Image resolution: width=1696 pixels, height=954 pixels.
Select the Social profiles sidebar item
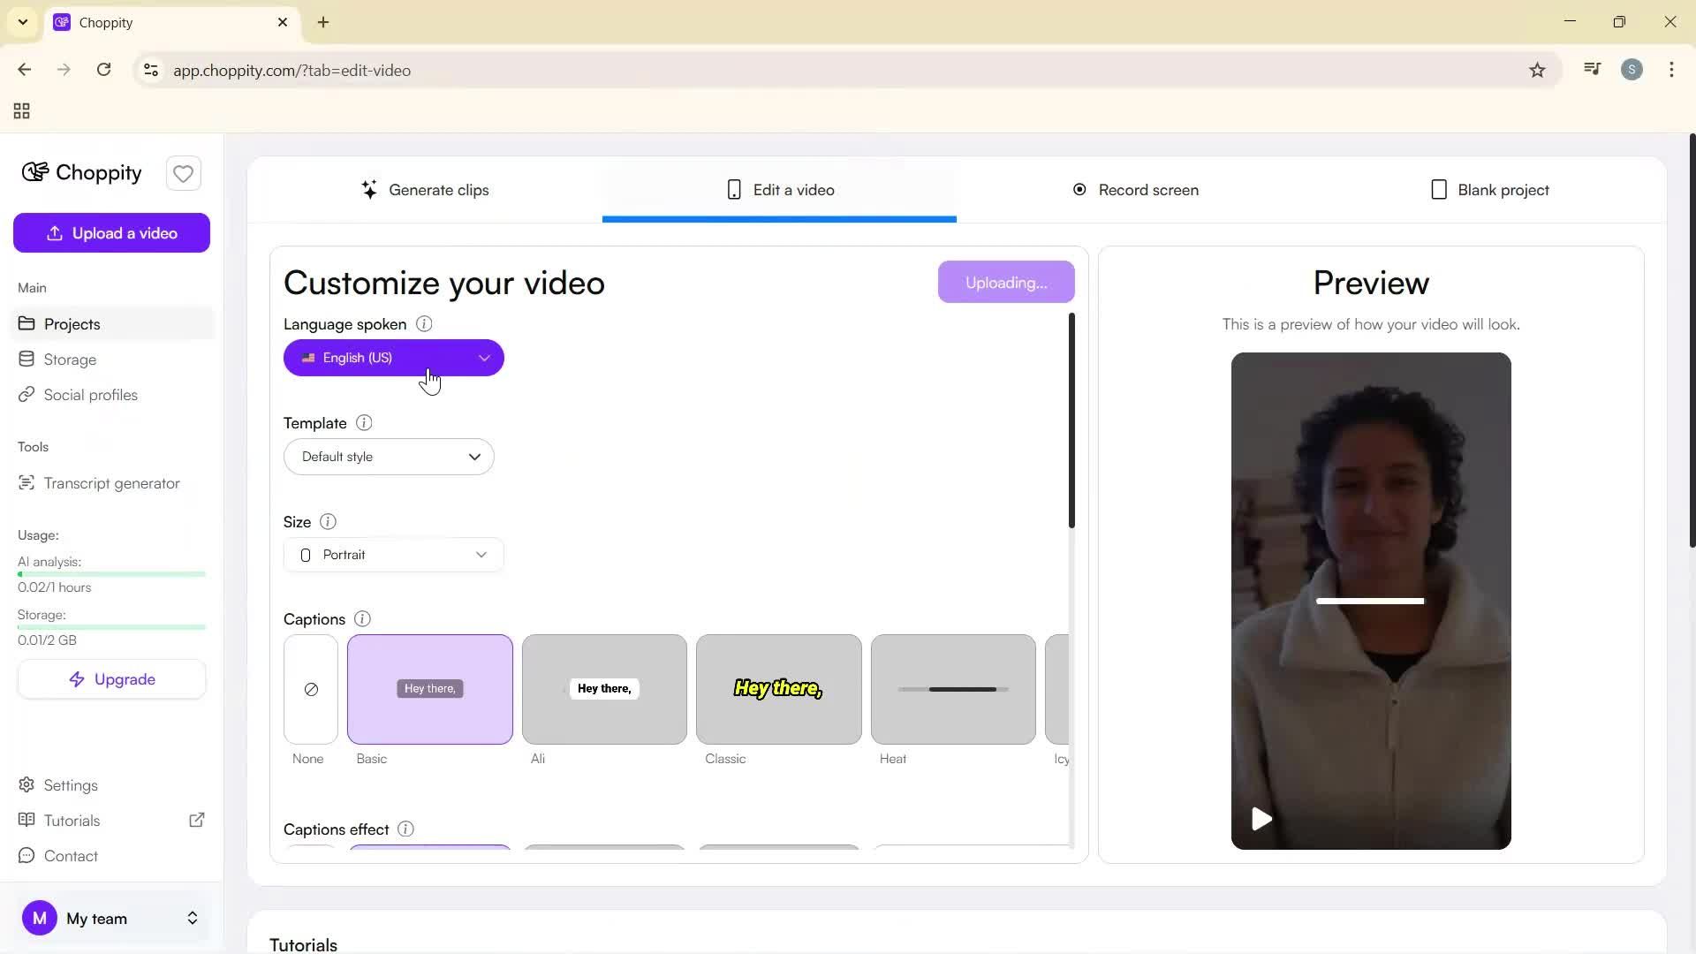pos(90,395)
